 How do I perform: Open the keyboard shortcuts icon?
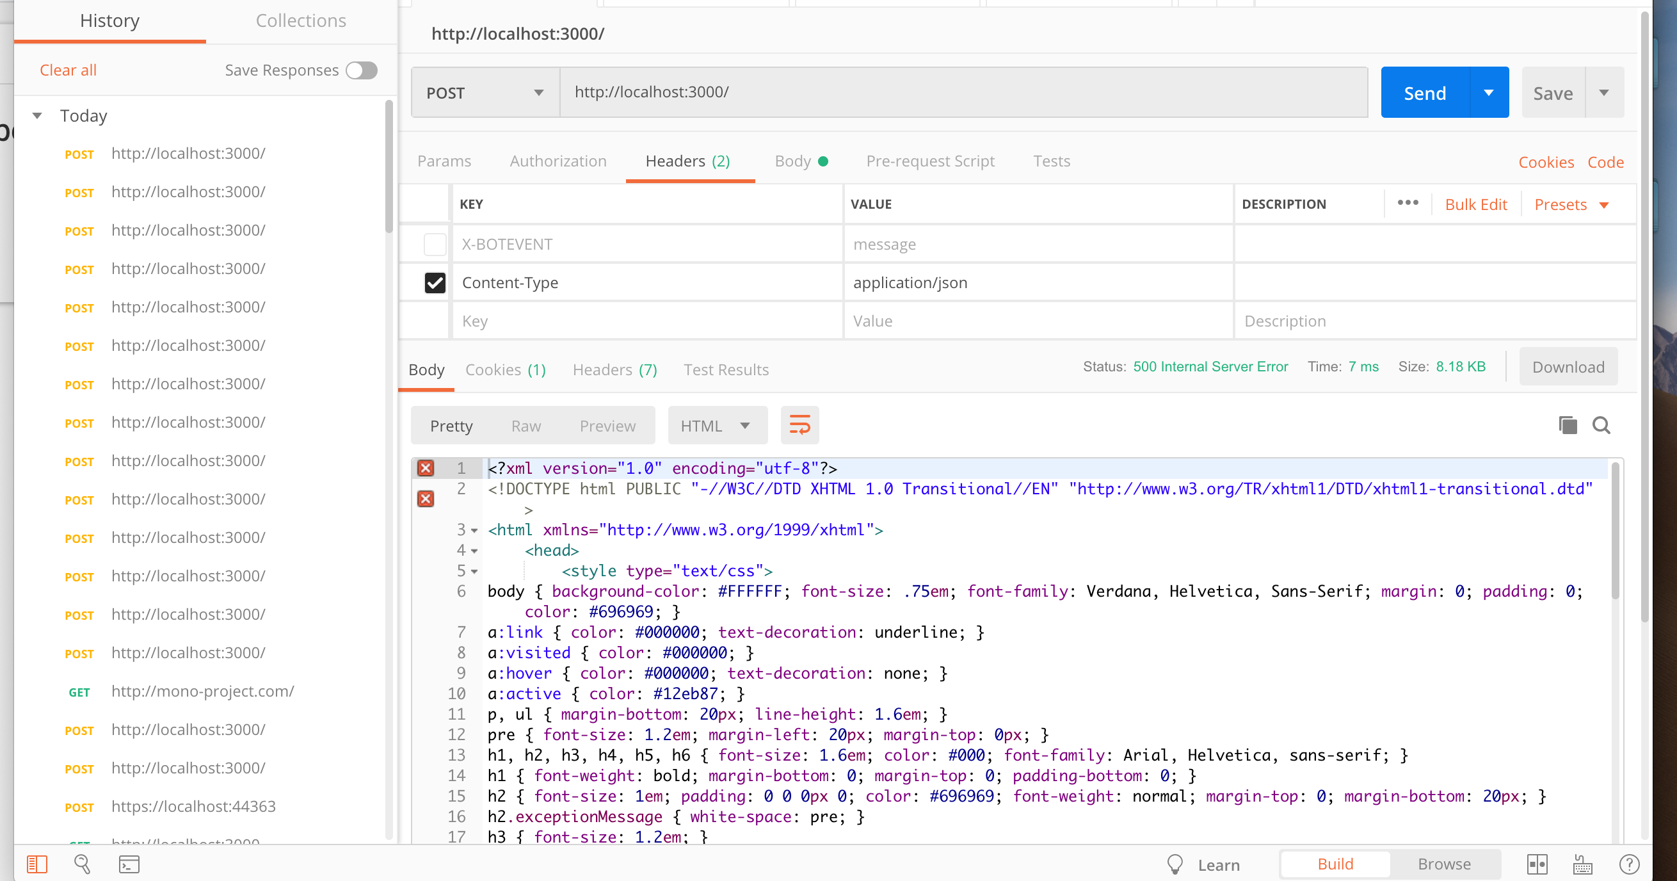(x=1583, y=864)
